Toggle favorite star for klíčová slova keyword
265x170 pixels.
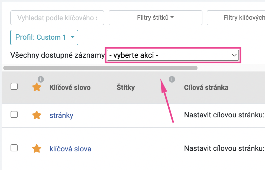(37, 149)
